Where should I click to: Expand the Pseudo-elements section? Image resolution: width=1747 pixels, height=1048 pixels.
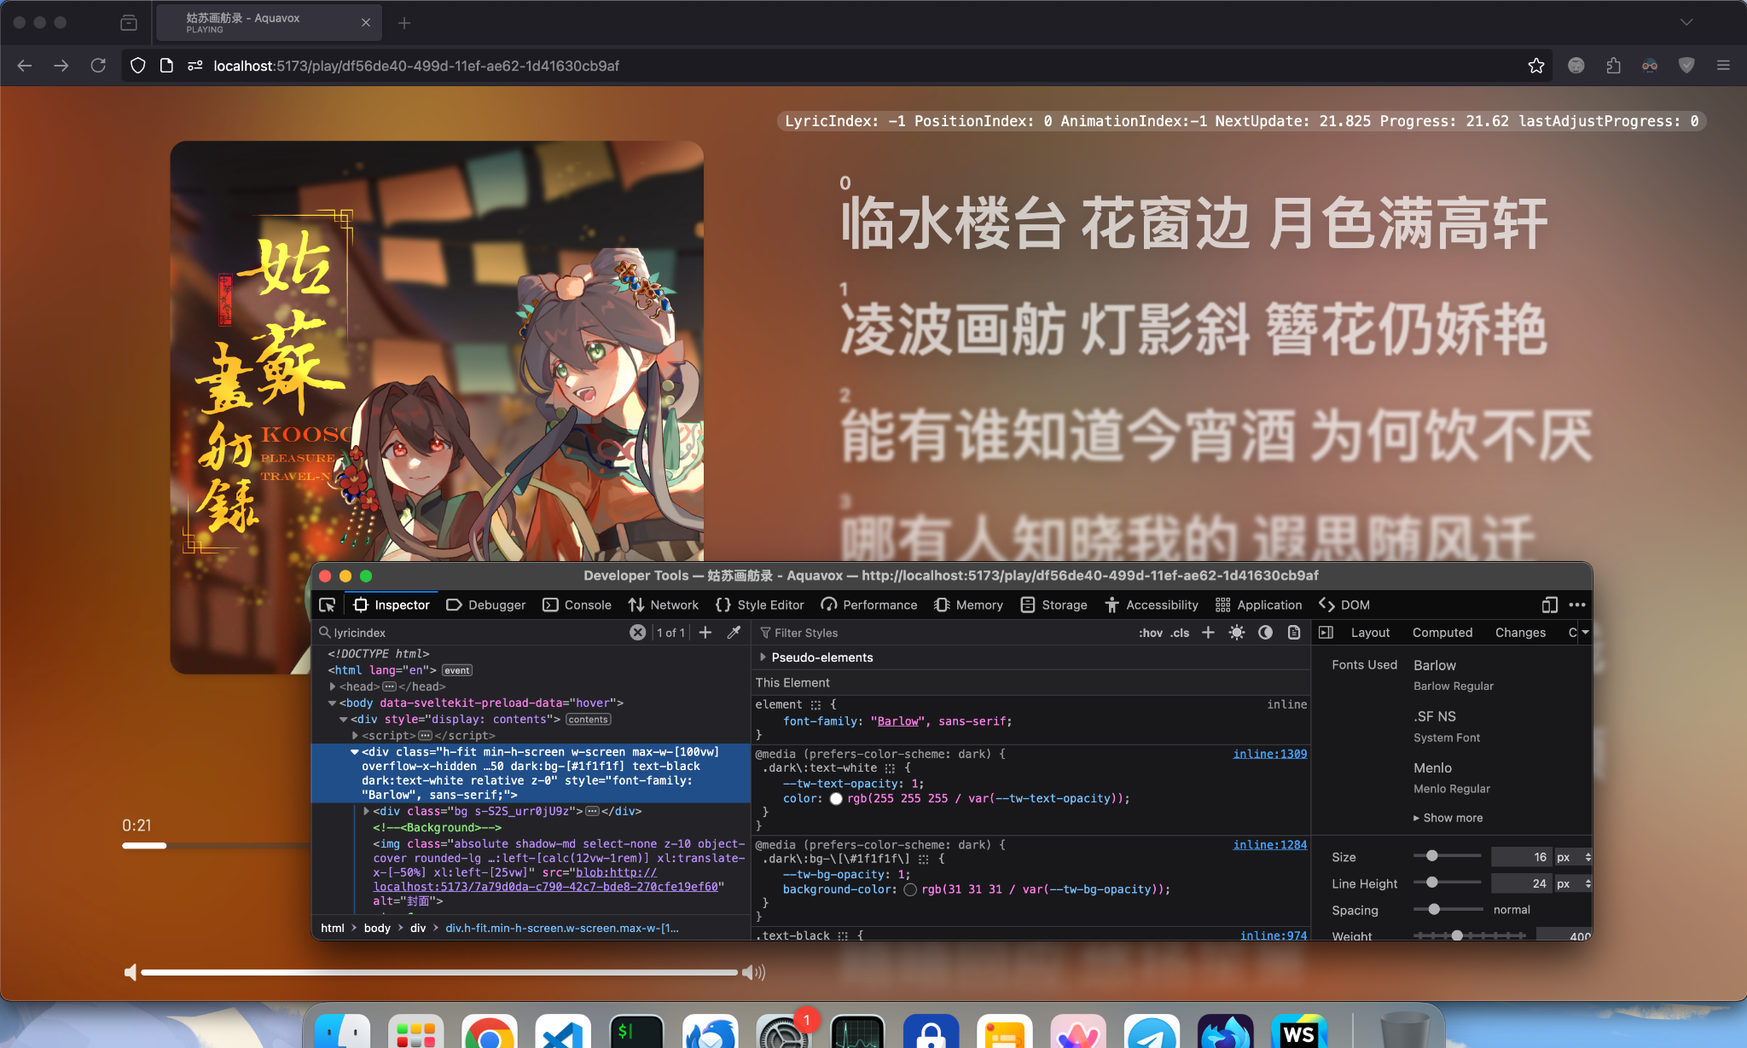pyautogui.click(x=763, y=657)
